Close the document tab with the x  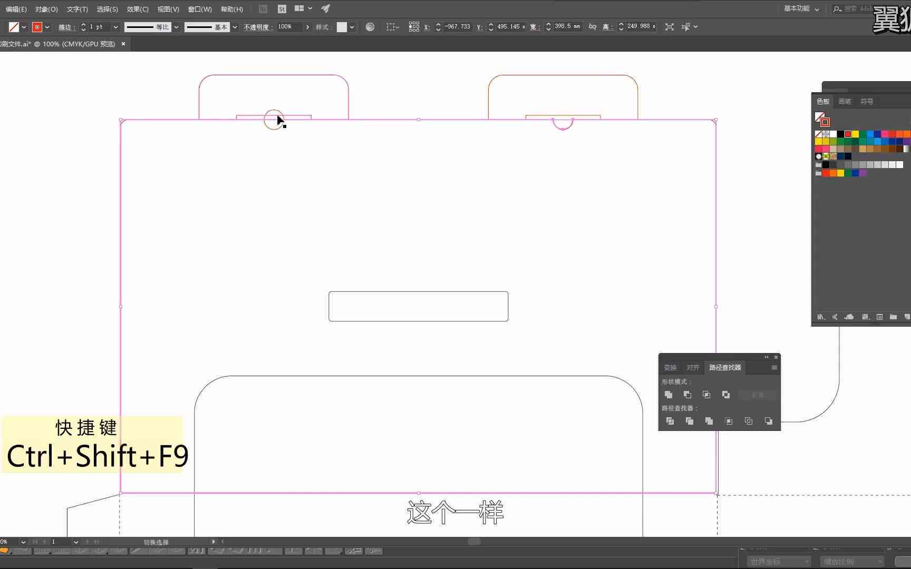123,44
